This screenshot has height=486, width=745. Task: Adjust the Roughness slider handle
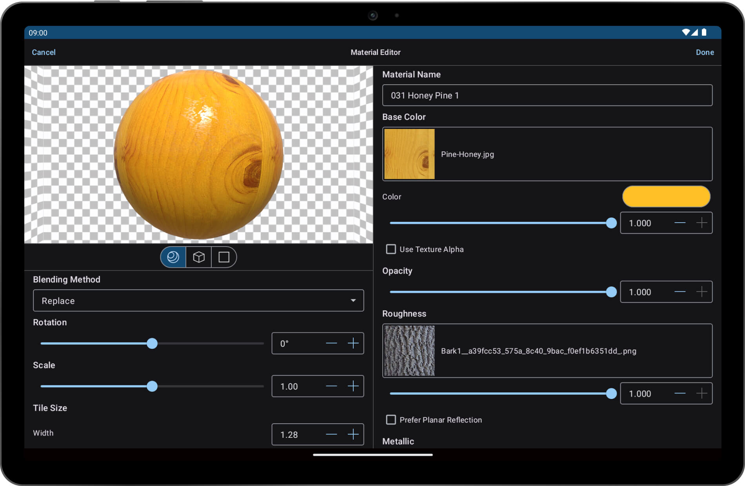(611, 394)
